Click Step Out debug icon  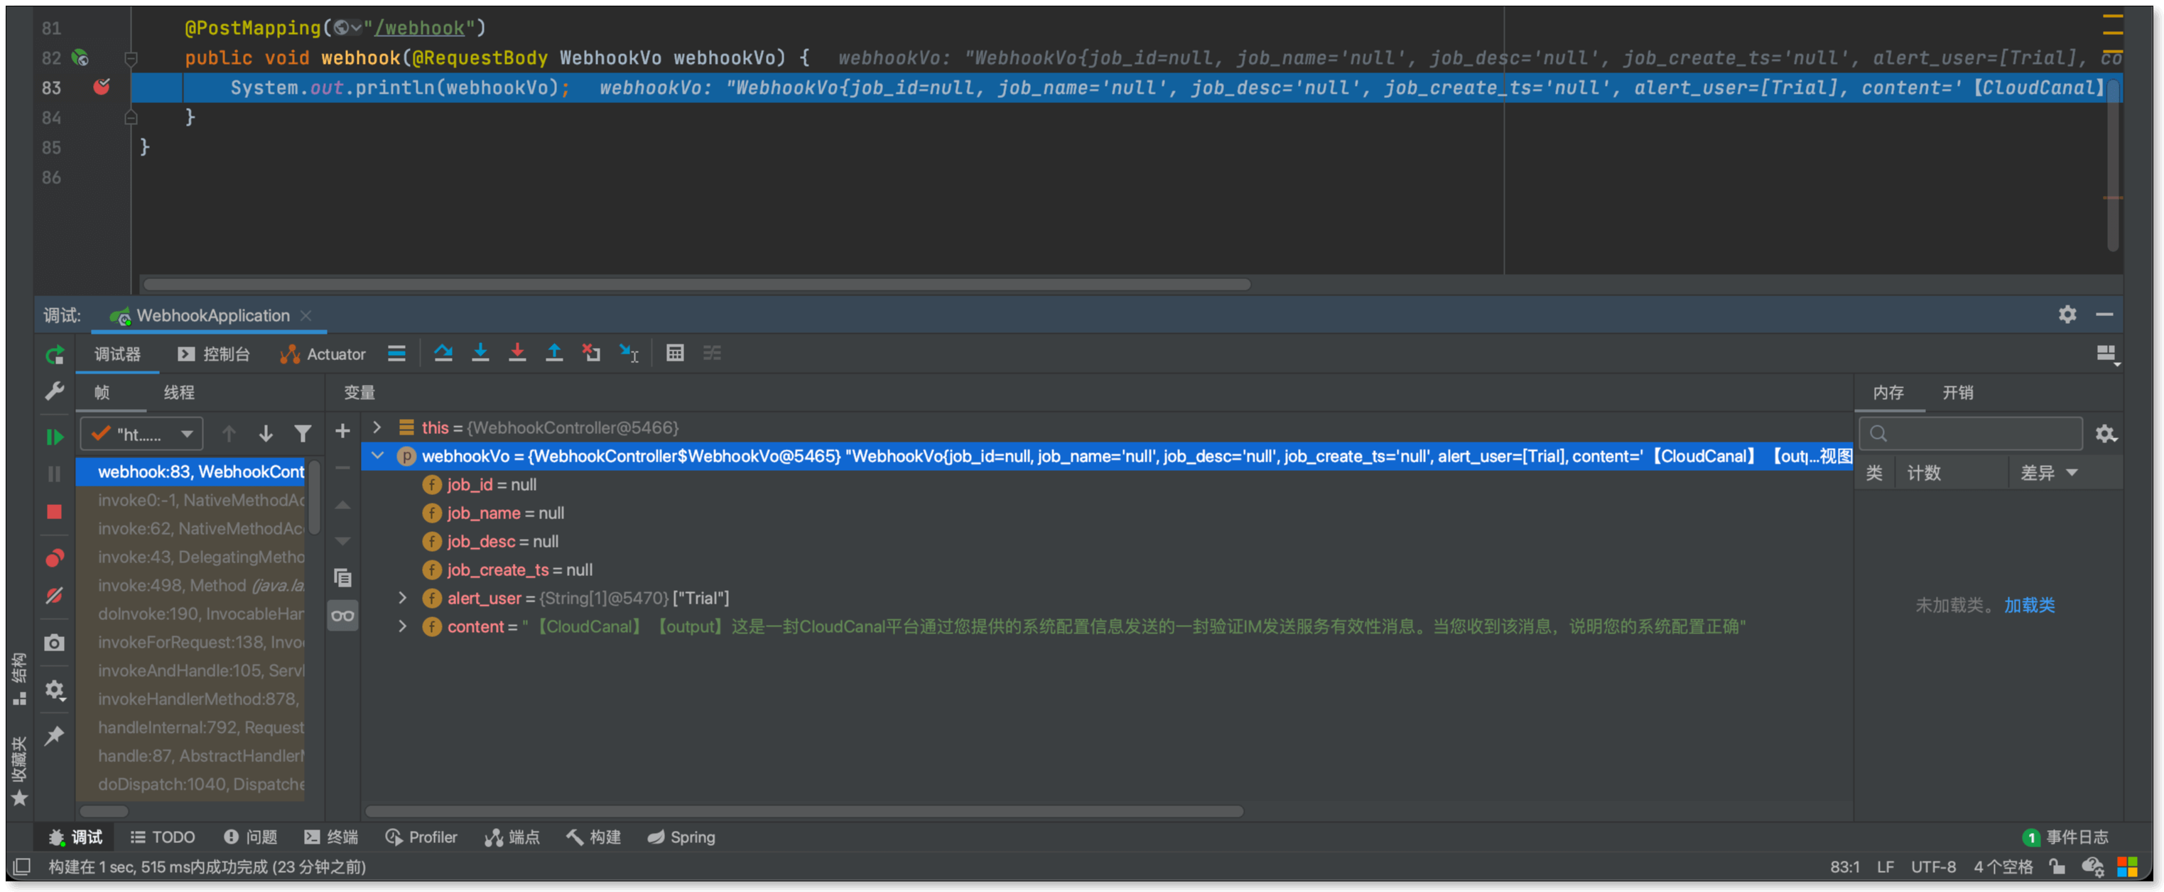point(554,354)
